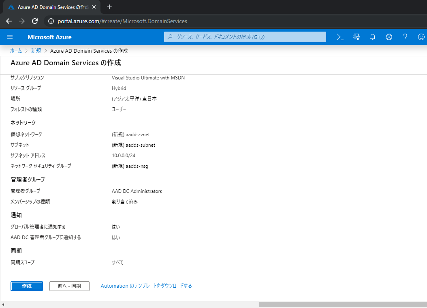Screen dimensions: 427x308
Task: Click the 通知 section heading
Action: (16, 215)
